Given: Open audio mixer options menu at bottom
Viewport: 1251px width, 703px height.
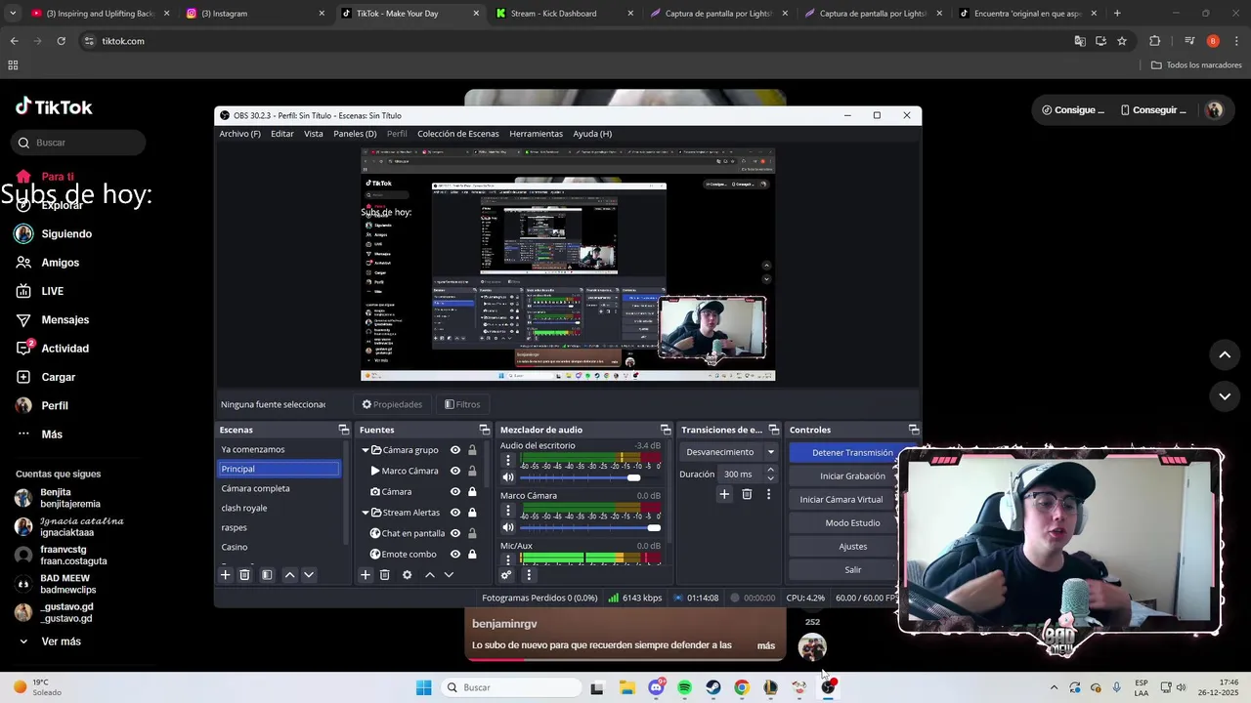Looking at the screenshot, I should click(x=529, y=575).
